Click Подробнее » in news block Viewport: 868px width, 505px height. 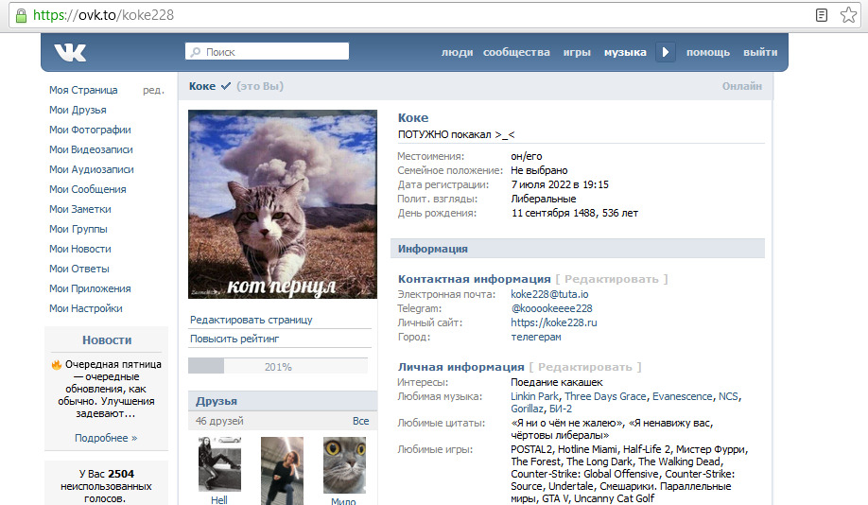click(x=106, y=438)
